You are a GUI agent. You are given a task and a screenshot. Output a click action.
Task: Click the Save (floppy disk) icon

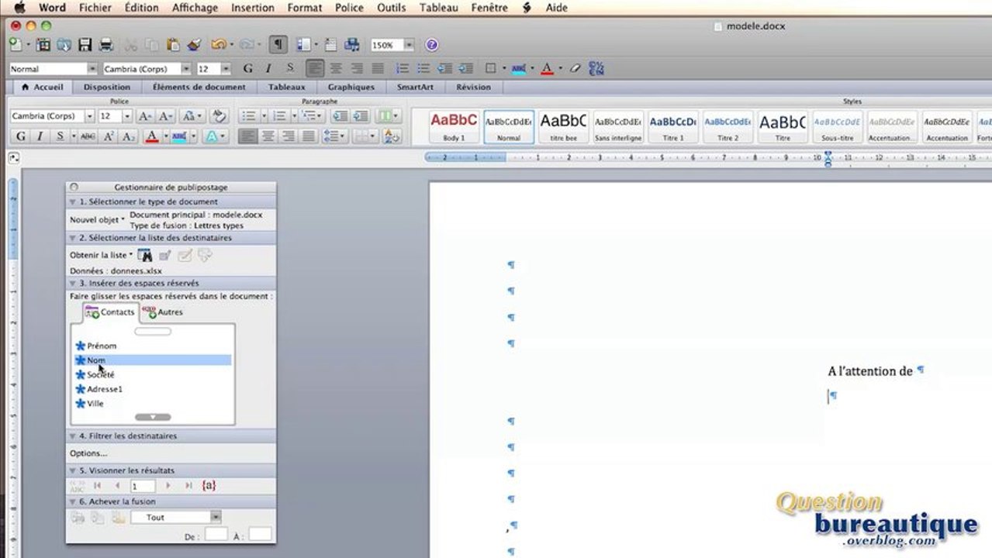coord(85,45)
